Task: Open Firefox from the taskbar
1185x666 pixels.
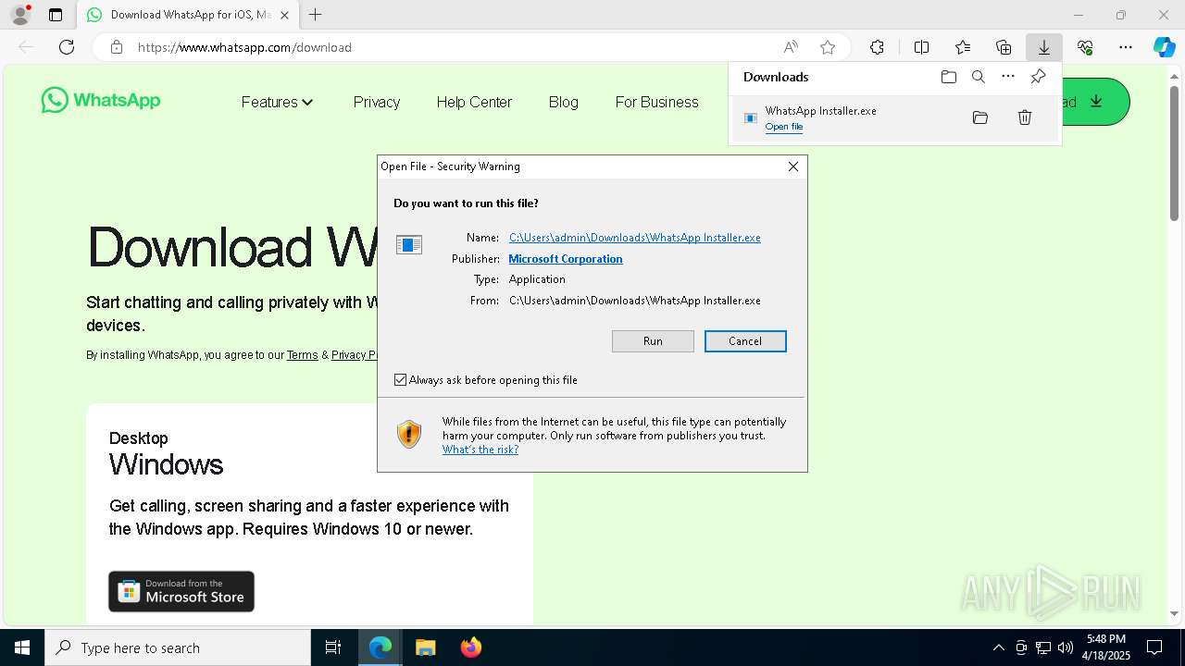Action: 470,647
